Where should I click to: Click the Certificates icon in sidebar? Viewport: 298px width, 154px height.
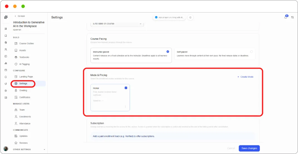coord(16,97)
